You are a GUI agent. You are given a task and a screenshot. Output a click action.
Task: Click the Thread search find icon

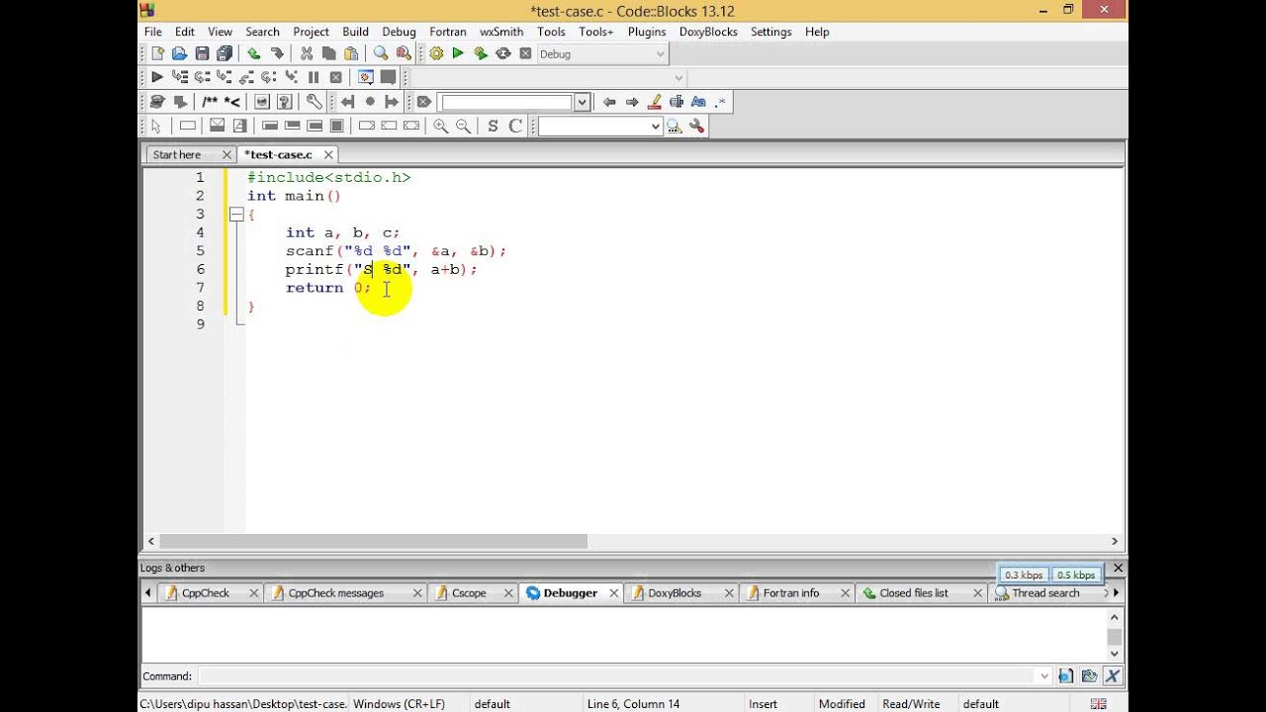coord(675,126)
